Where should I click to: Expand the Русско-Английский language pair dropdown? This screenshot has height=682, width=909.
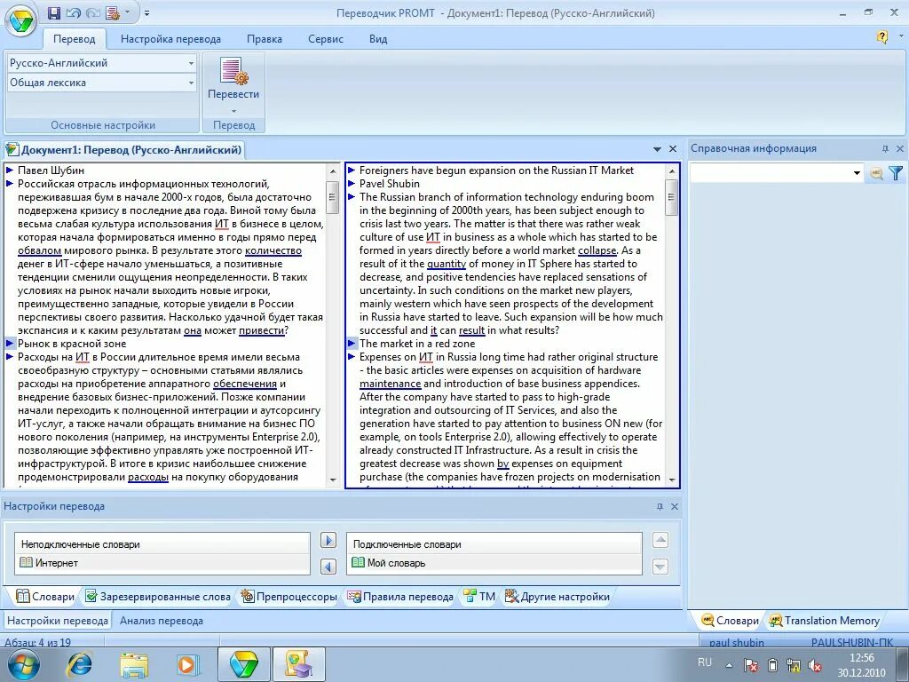(191, 63)
